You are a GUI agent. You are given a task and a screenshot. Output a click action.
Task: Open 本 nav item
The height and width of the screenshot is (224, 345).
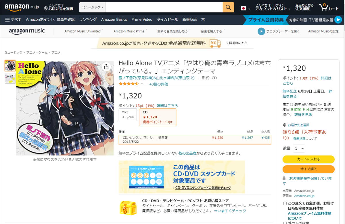click(x=203, y=20)
